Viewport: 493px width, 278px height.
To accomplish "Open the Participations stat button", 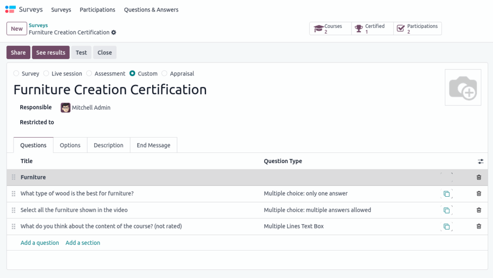I will click(x=417, y=28).
